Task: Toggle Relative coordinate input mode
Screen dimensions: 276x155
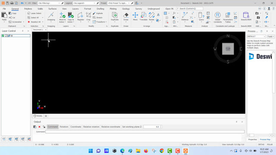Action: pos(110,127)
